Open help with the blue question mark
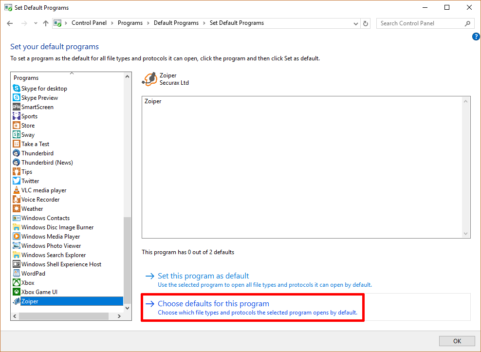This screenshot has width=481, height=352. [476, 37]
